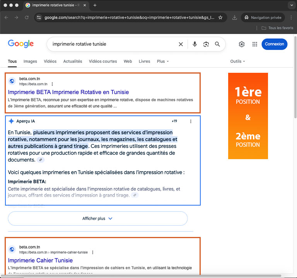
Task: Click the voice search microphone icon
Action: (x=195, y=44)
